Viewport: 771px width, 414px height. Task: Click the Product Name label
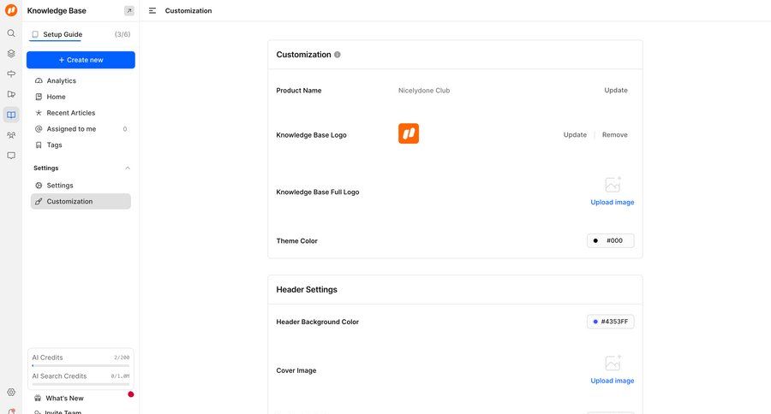tap(299, 91)
